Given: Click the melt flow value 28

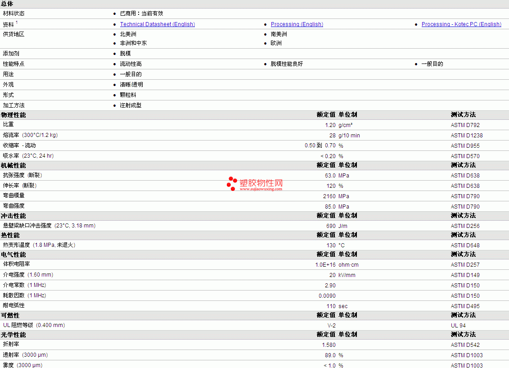Looking at the screenshot, I should [x=333, y=136].
